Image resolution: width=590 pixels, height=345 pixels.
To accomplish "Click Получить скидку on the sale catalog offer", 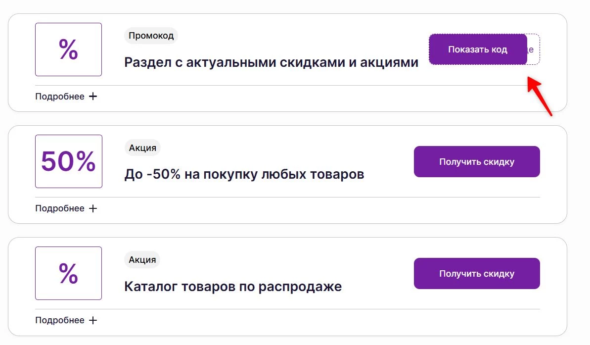I will 476,273.
